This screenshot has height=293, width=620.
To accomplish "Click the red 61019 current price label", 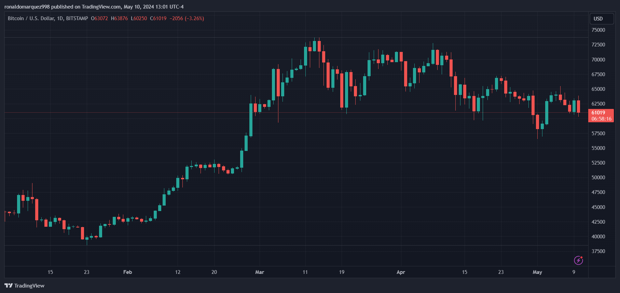I will pyautogui.click(x=601, y=113).
